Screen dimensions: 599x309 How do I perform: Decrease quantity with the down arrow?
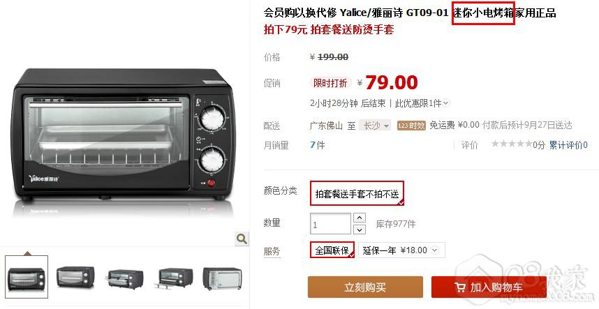coord(360,229)
